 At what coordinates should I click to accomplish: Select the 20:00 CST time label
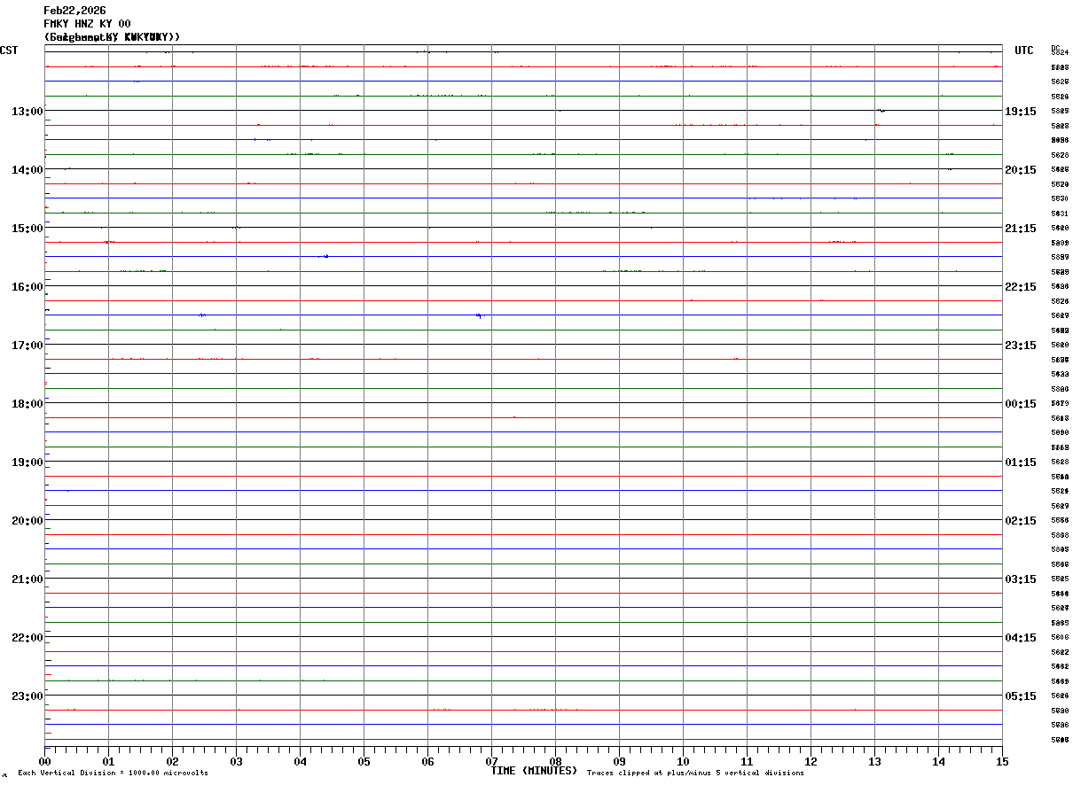[x=27, y=521]
